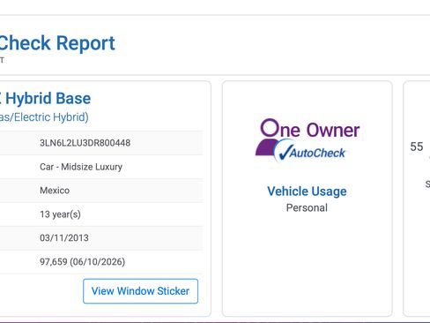Click the 'Mexico' country value
The height and width of the screenshot is (323, 430).
[55, 191]
